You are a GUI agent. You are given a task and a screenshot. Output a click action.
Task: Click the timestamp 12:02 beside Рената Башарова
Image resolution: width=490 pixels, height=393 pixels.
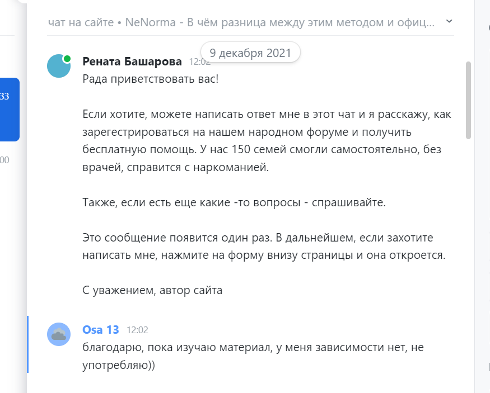(199, 62)
